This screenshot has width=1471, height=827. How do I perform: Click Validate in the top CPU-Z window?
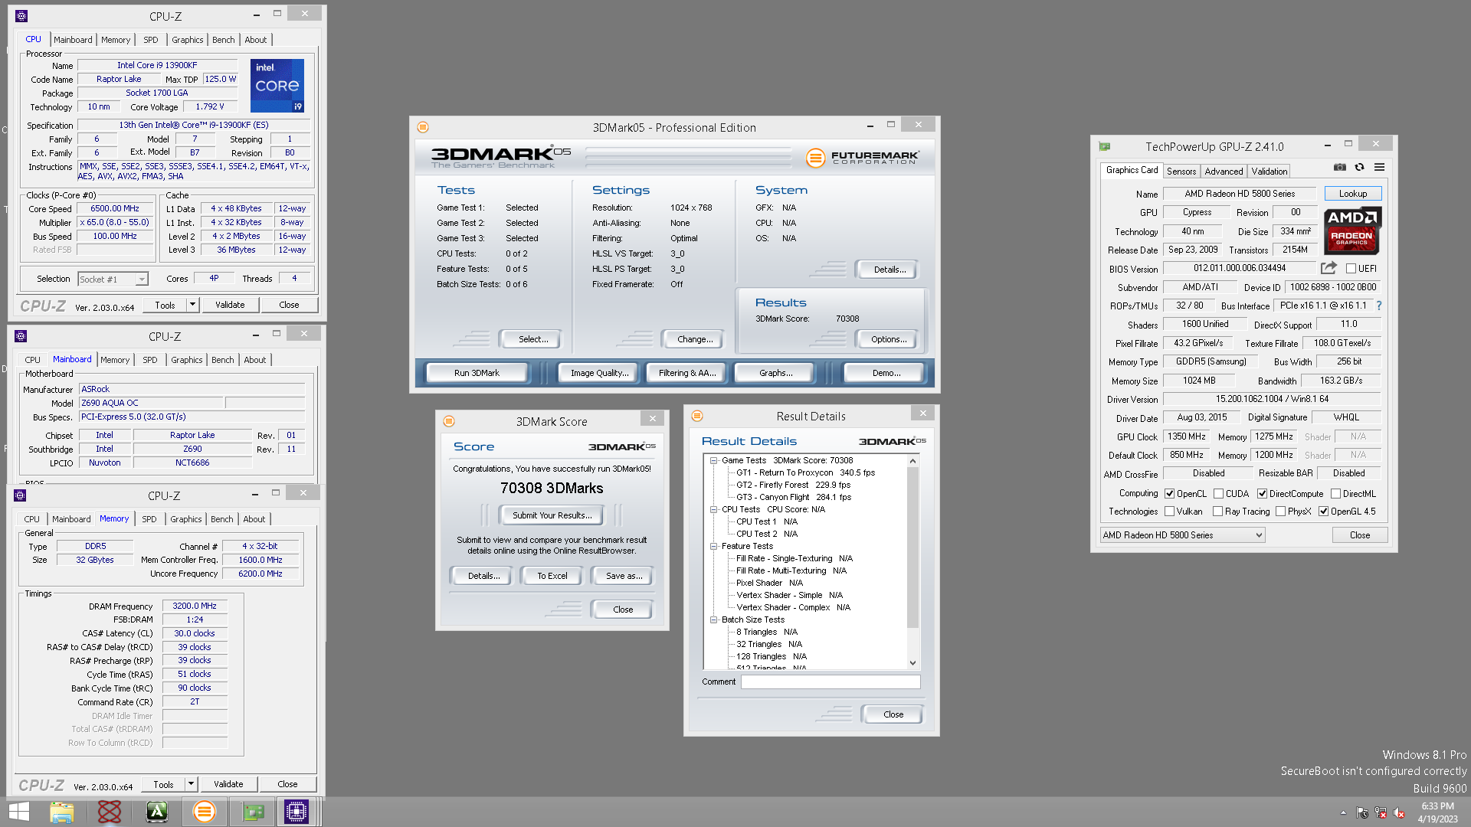(x=230, y=305)
